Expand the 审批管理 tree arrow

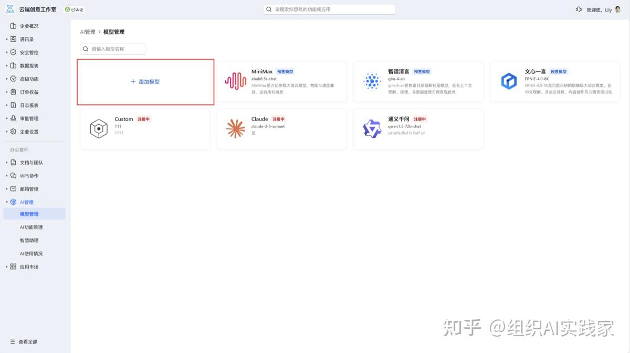7,118
